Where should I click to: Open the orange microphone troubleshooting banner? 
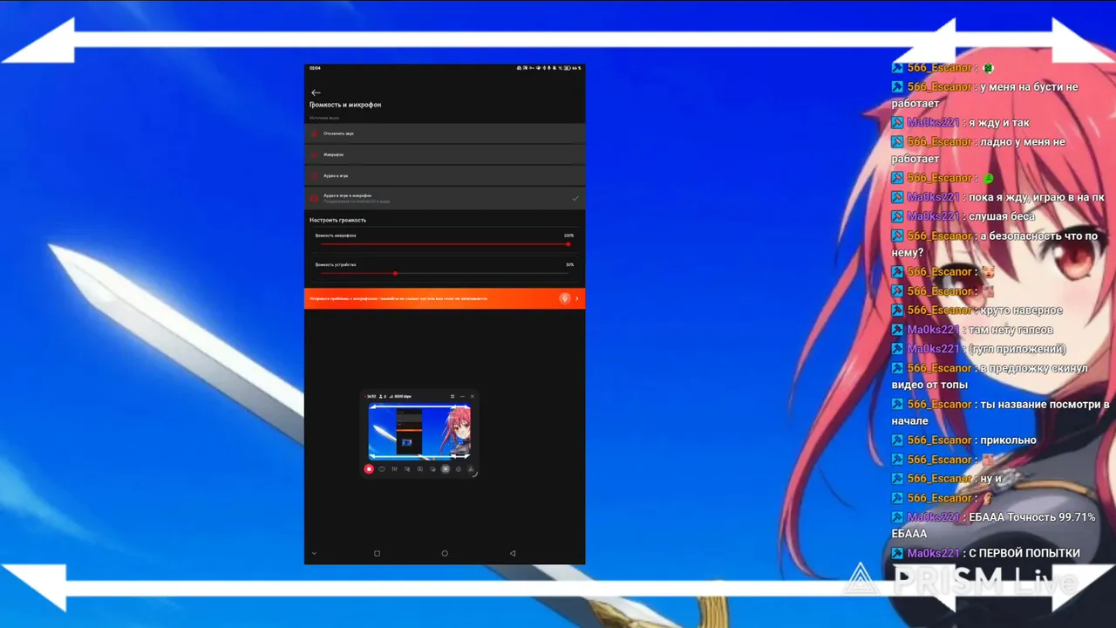click(x=445, y=298)
